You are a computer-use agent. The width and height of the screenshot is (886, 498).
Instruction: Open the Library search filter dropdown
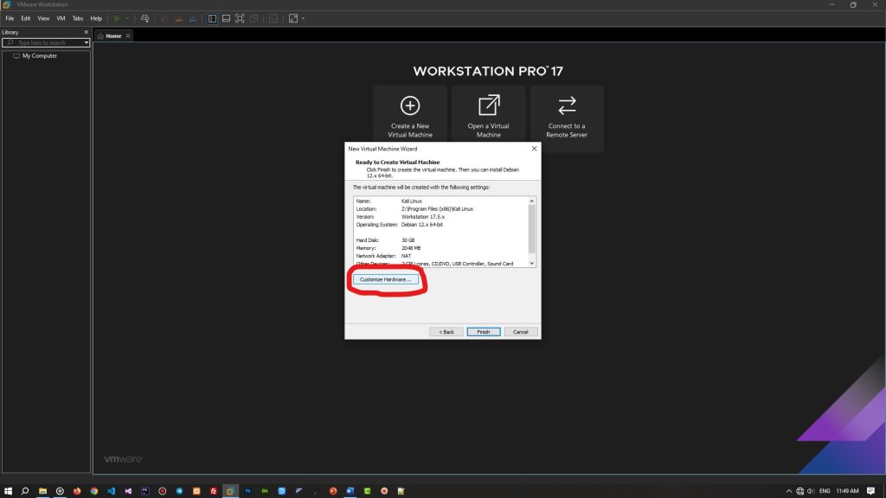(x=85, y=42)
